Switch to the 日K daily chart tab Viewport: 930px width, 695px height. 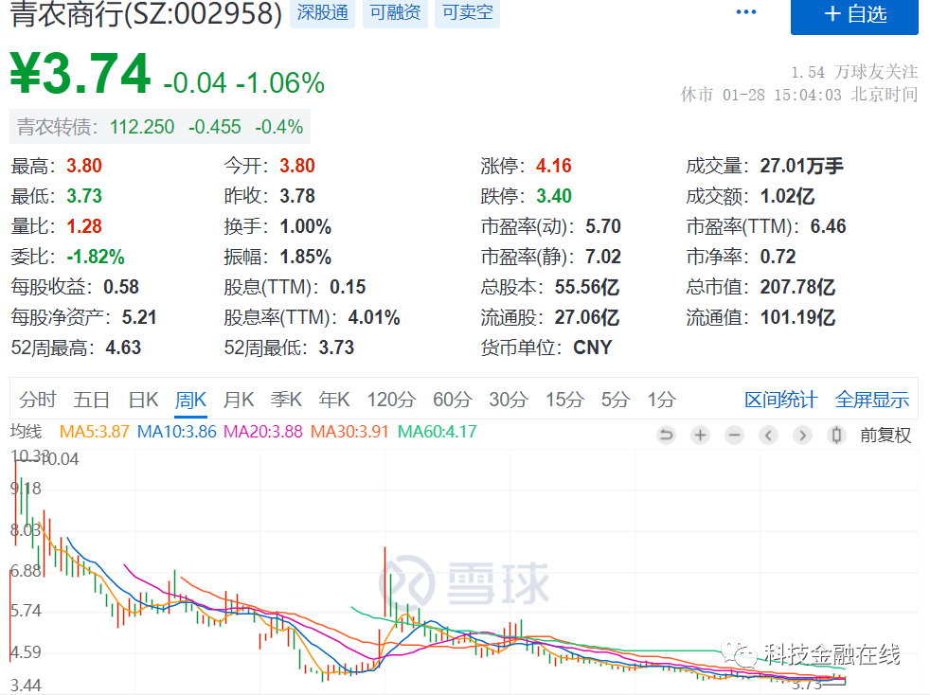pyautogui.click(x=143, y=400)
